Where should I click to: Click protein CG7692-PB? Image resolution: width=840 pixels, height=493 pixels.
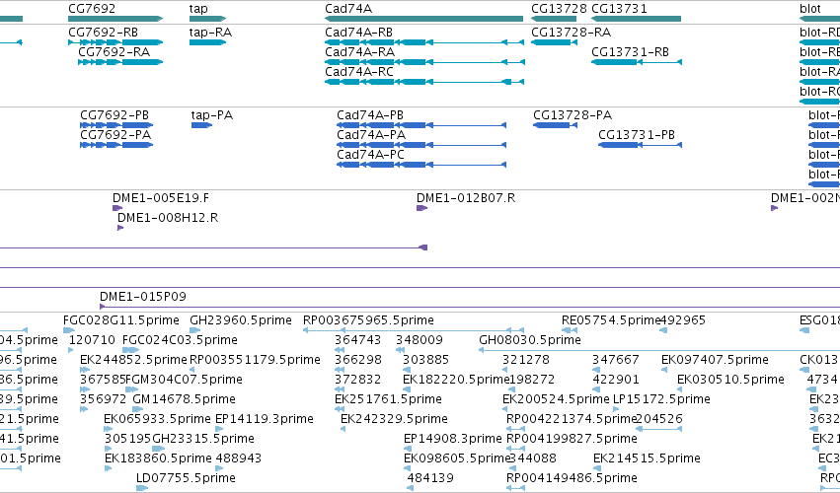click(x=115, y=115)
